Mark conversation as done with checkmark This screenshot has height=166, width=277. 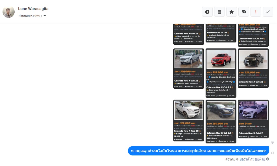pyautogui.click(x=268, y=12)
